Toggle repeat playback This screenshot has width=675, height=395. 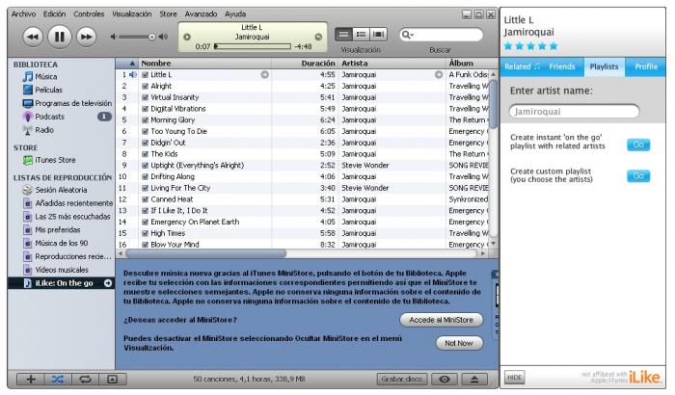(85, 379)
